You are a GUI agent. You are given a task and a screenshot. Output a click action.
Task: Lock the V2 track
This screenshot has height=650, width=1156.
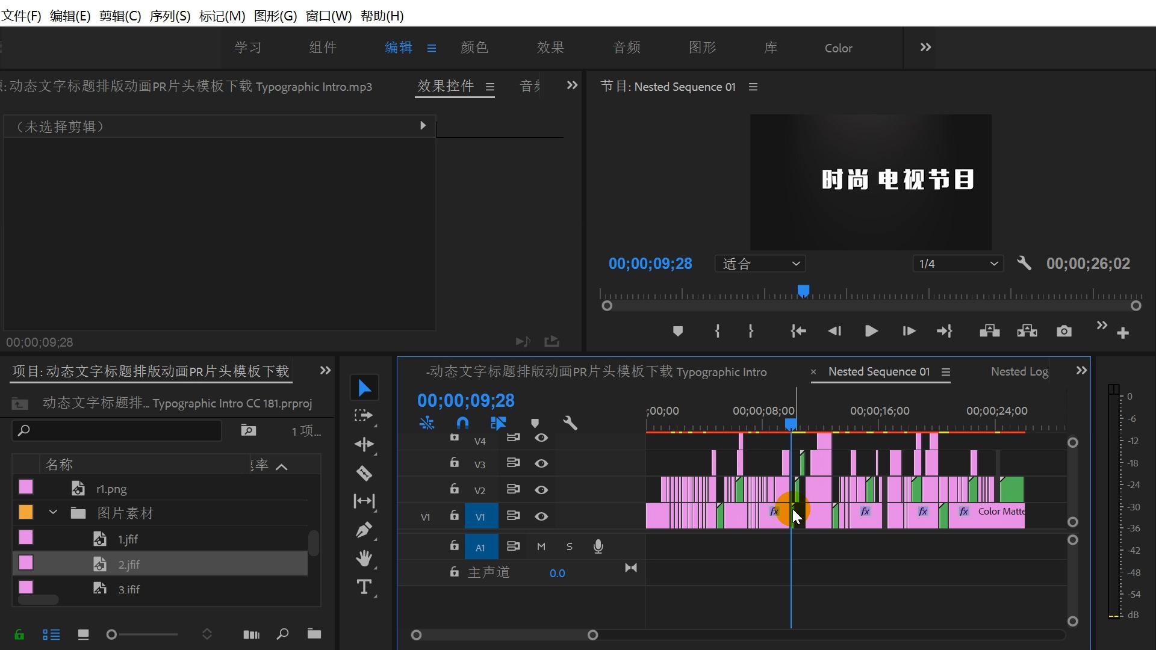455,489
